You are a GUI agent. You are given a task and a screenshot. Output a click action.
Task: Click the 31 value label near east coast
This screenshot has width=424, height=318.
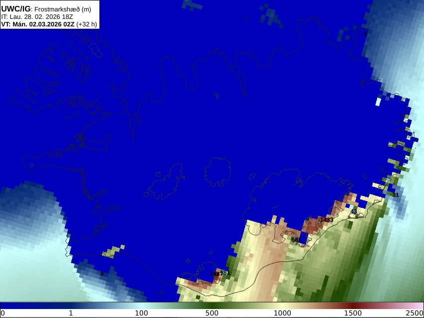click(396, 195)
